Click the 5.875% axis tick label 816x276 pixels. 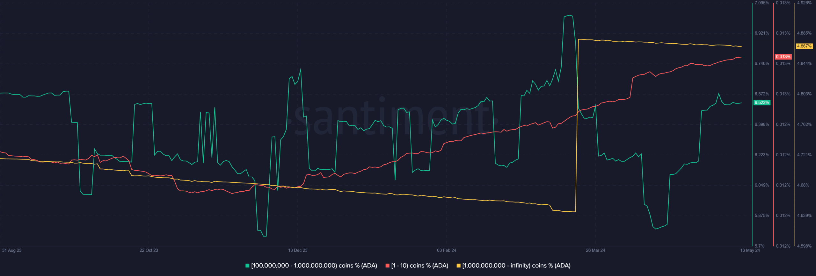(x=762, y=216)
